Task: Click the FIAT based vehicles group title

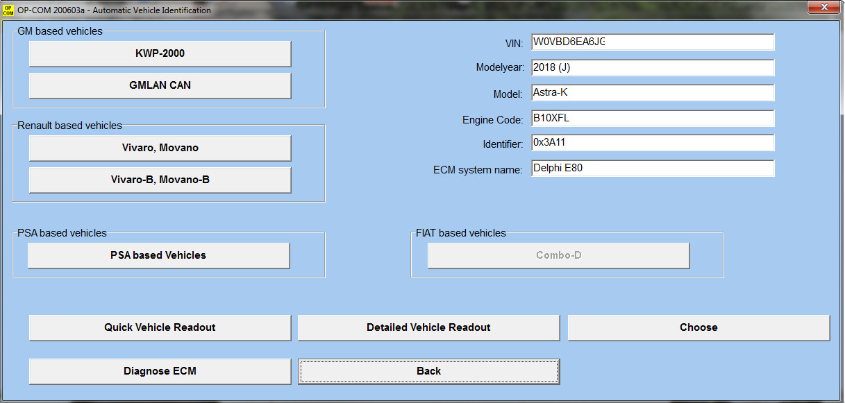Action: tap(461, 233)
